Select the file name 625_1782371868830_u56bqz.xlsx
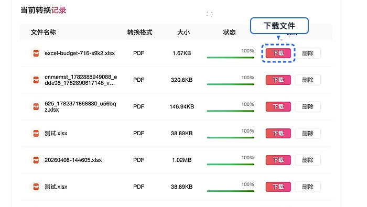The width and height of the screenshot is (367, 207). point(80,106)
